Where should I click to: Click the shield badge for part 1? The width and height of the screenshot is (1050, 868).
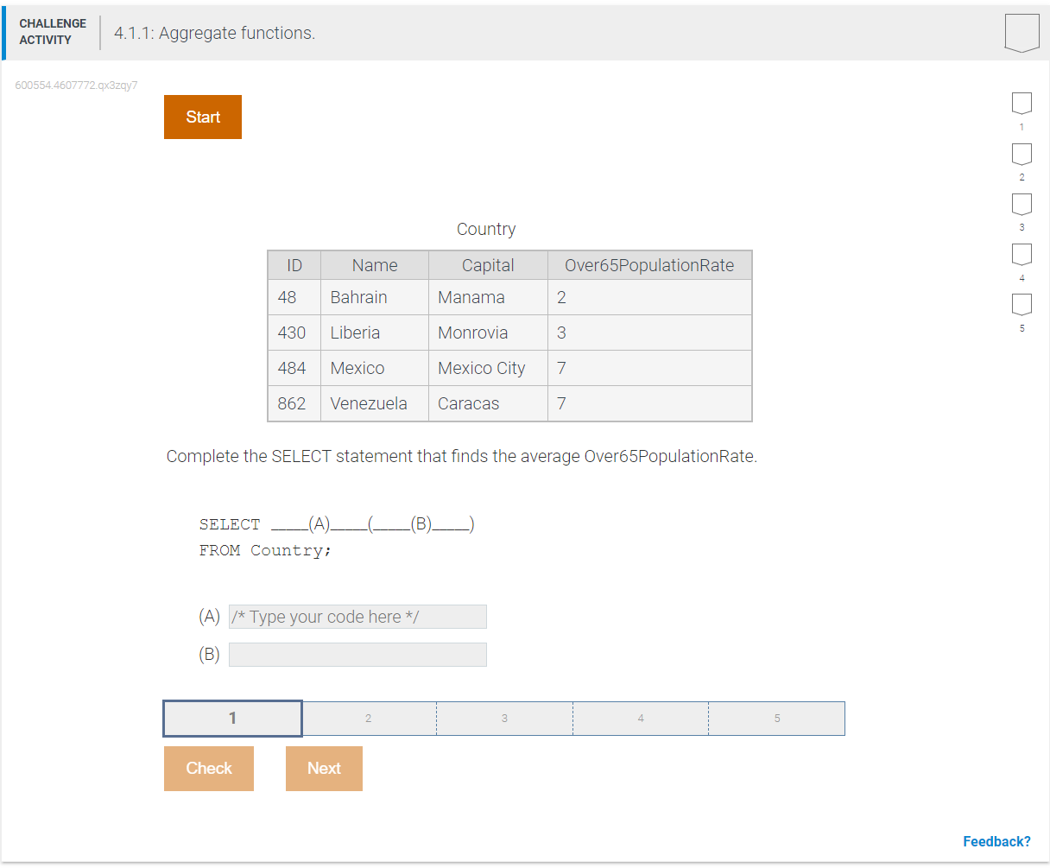1022,103
